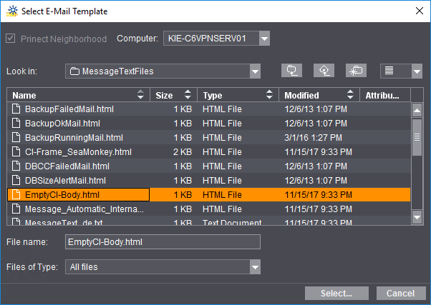Expand the Files of Type dropdown

pyautogui.click(x=255, y=267)
